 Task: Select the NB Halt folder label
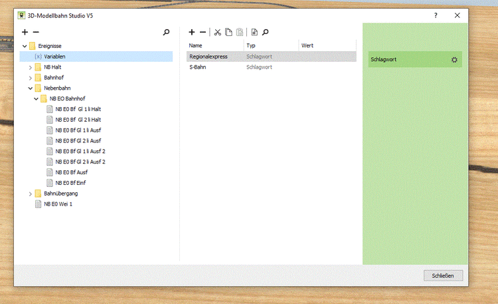(52, 67)
